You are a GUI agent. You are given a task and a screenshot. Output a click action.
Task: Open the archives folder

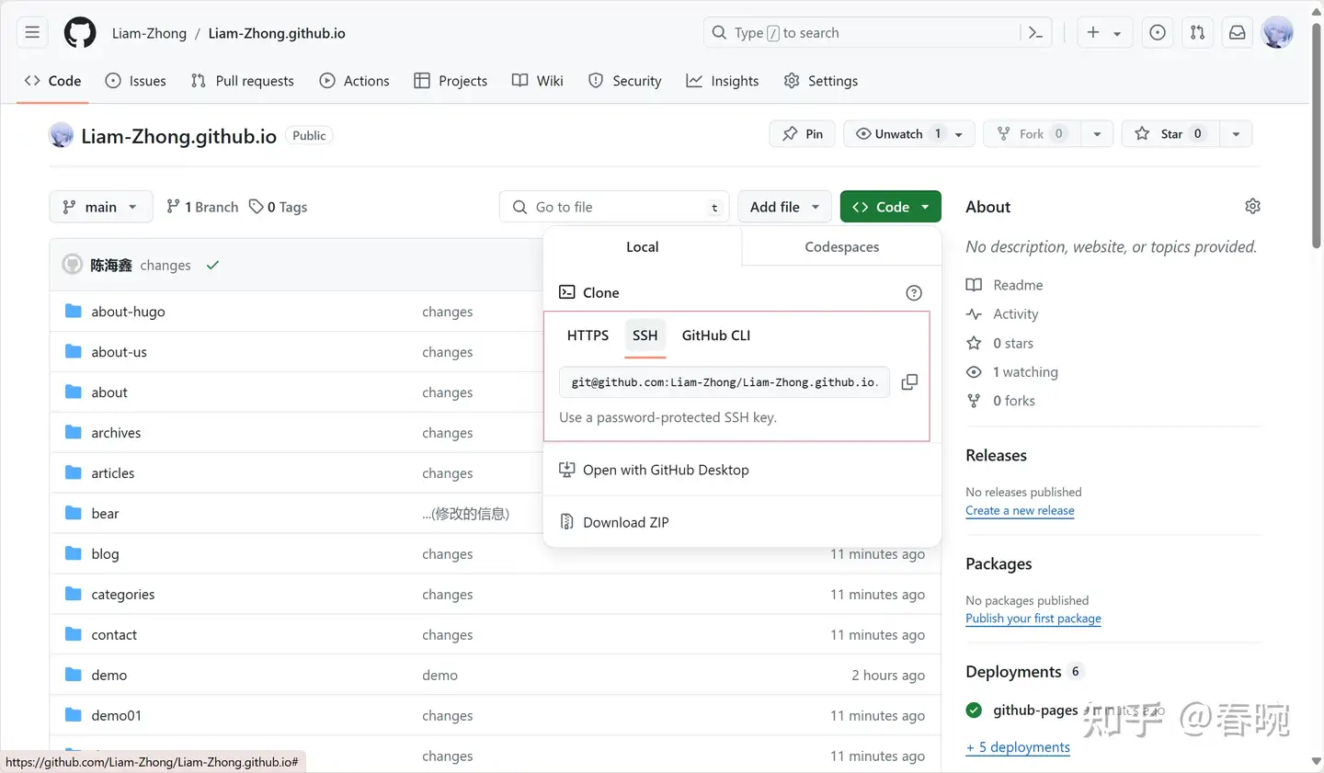[x=116, y=433]
